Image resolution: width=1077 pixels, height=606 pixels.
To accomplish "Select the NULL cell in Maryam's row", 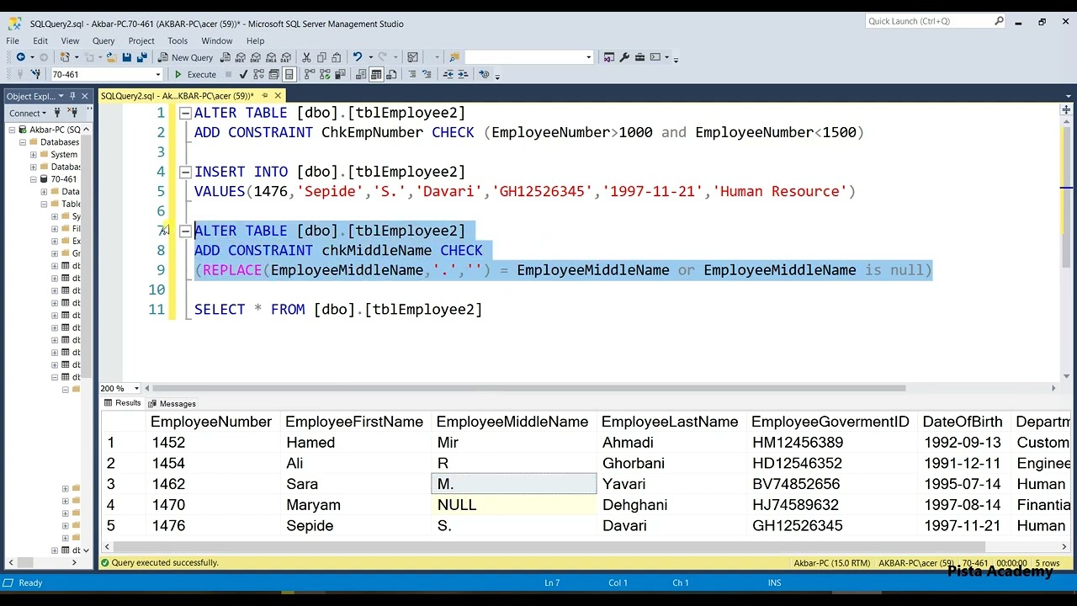I will click(x=514, y=505).
